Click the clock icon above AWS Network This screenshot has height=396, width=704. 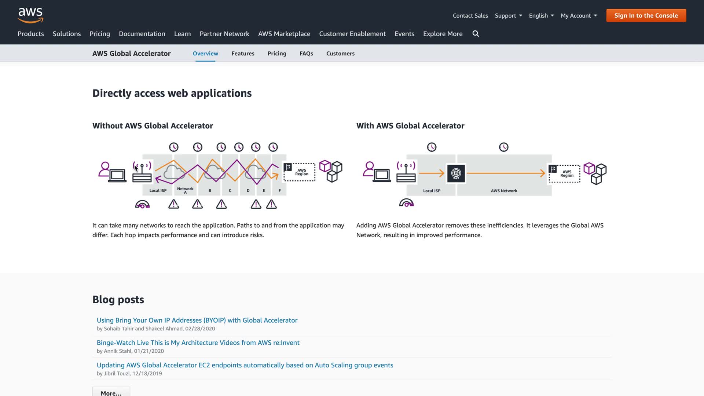tap(503, 147)
